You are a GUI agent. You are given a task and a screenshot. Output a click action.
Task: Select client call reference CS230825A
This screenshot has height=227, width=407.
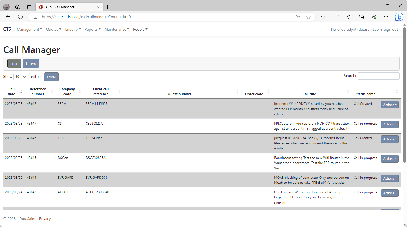[x=94, y=124]
